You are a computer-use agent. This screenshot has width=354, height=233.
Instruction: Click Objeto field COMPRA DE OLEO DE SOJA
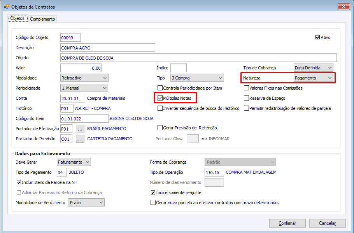pyautogui.click(x=198, y=58)
